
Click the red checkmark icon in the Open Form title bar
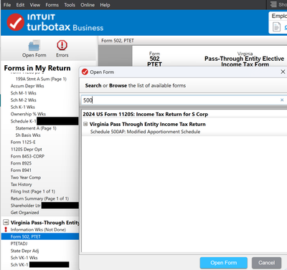pyautogui.click(x=85, y=72)
